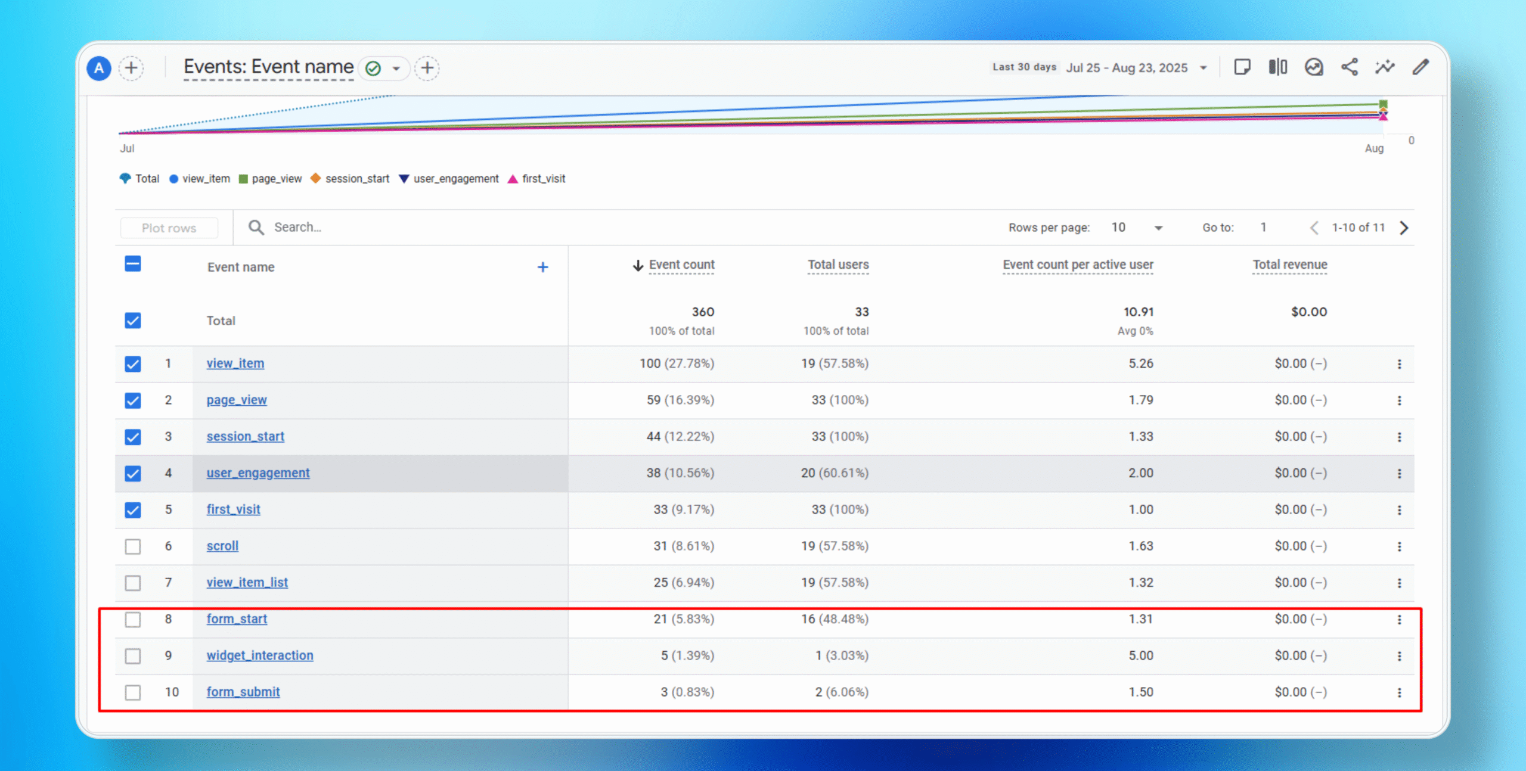
Task: Check the scroll row checkbox
Action: [x=133, y=546]
